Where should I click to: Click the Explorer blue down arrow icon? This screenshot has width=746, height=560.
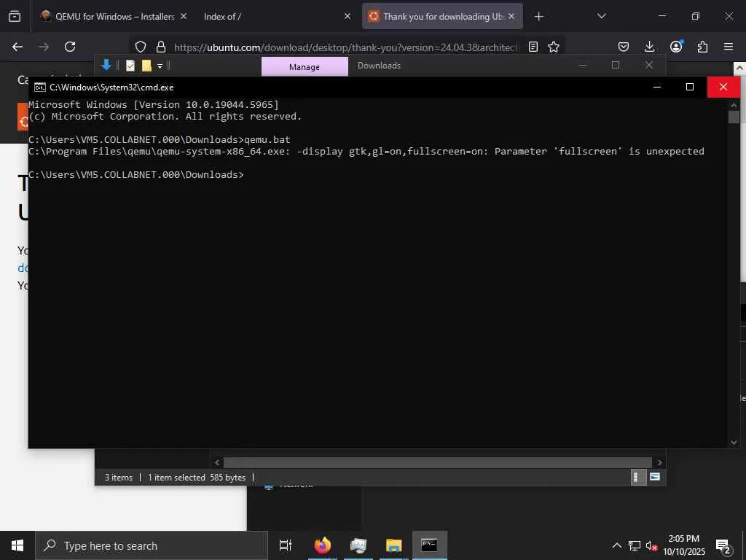pyautogui.click(x=106, y=65)
